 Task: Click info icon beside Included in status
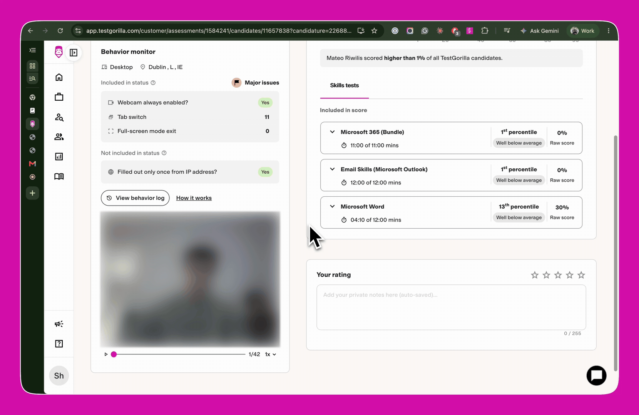click(x=153, y=83)
